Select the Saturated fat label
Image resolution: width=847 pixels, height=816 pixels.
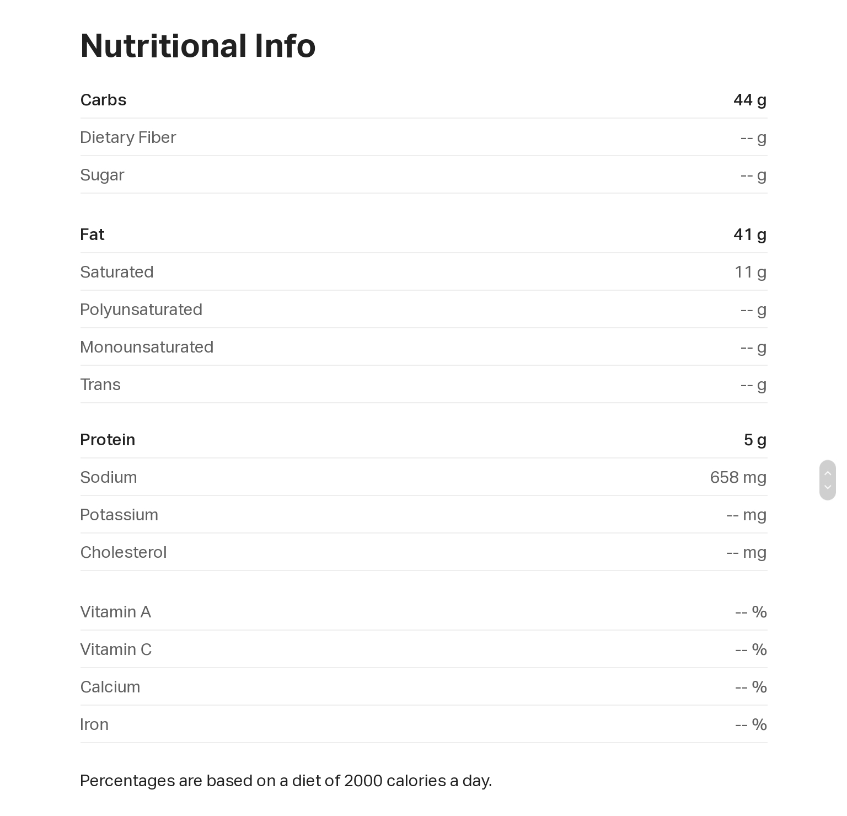point(117,272)
